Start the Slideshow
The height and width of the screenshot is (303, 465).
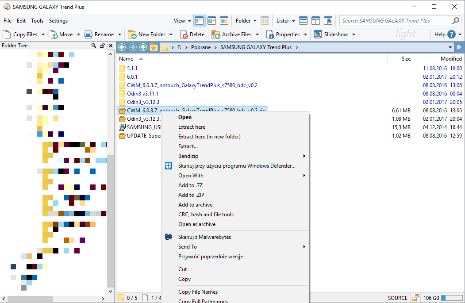331,35
